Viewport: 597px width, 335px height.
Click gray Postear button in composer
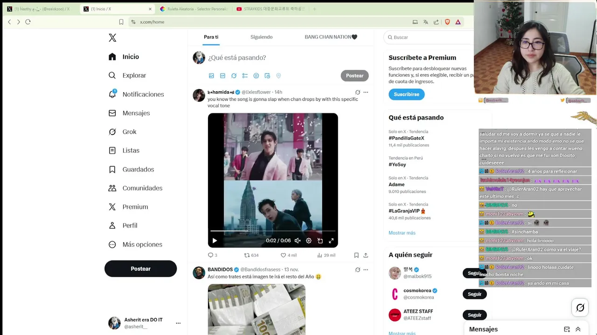point(354,75)
